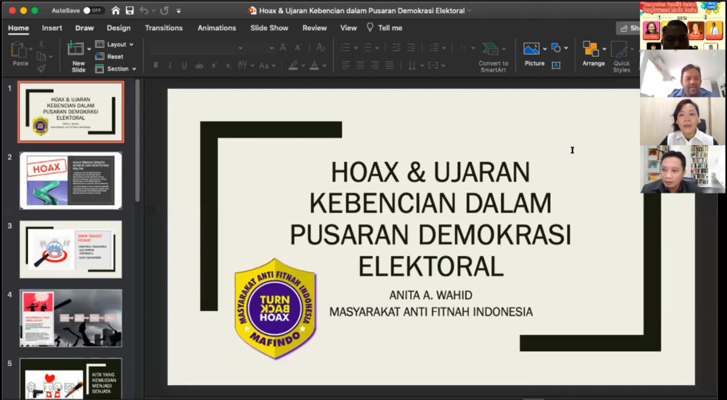
Task: Open Customize Quick Access Toolbar arrow
Action: click(179, 11)
